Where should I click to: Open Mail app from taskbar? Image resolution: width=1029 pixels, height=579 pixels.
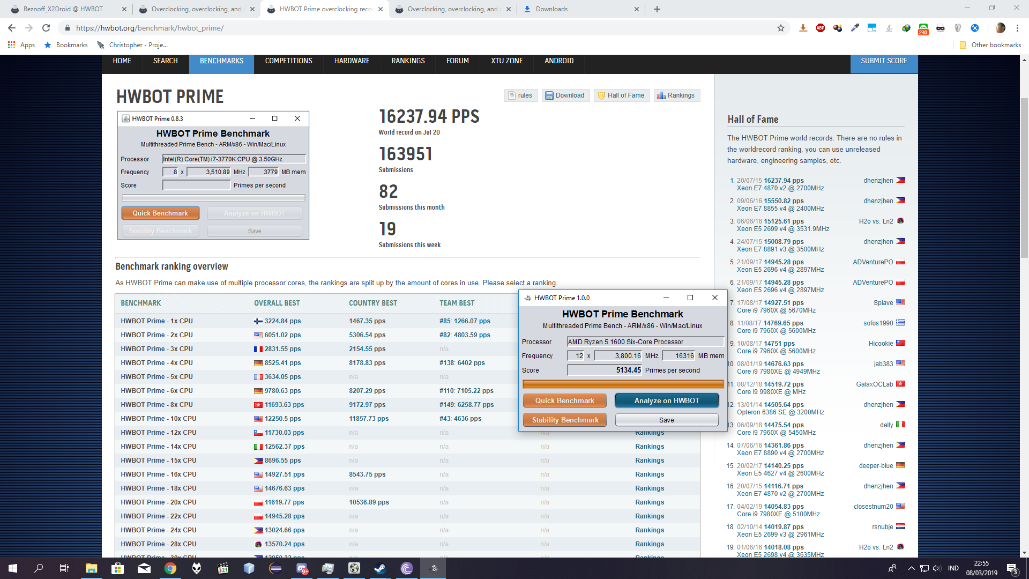click(x=144, y=568)
